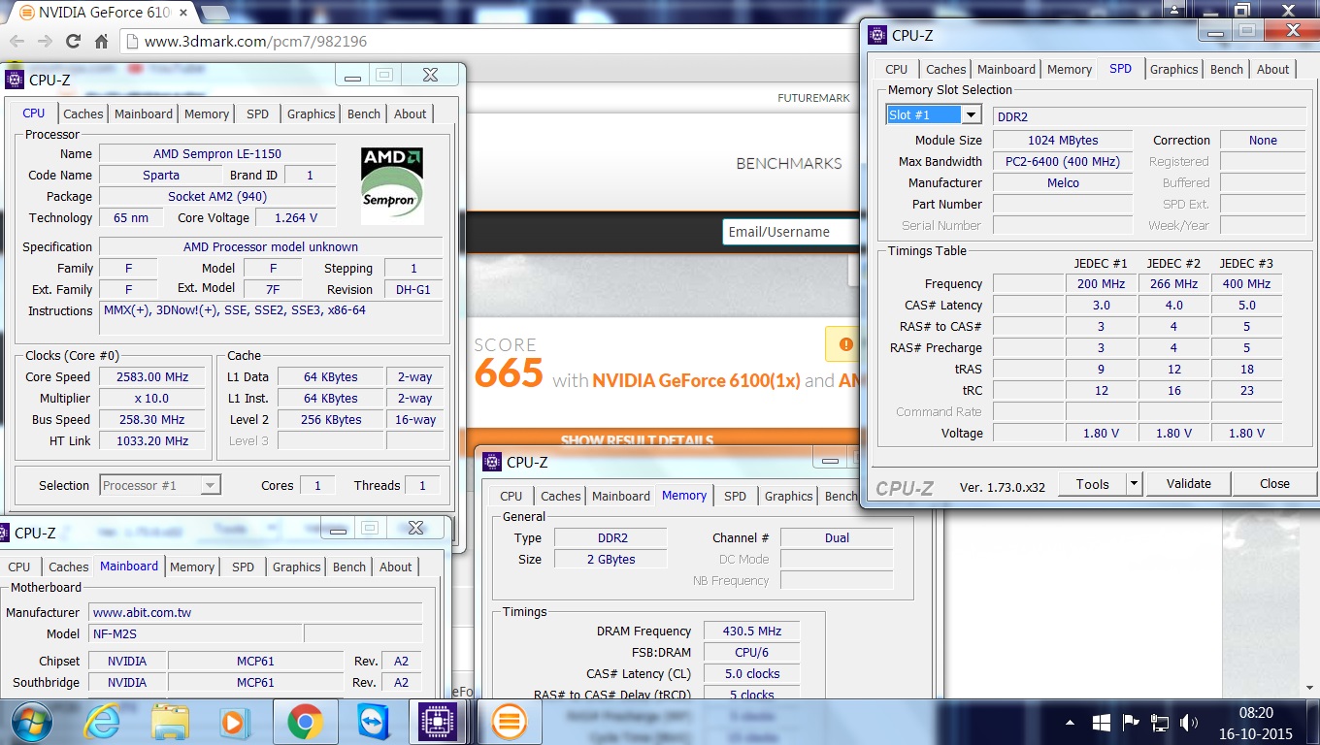Select motherboard model NF-M2S value
1320x745 pixels.
(x=196, y=633)
